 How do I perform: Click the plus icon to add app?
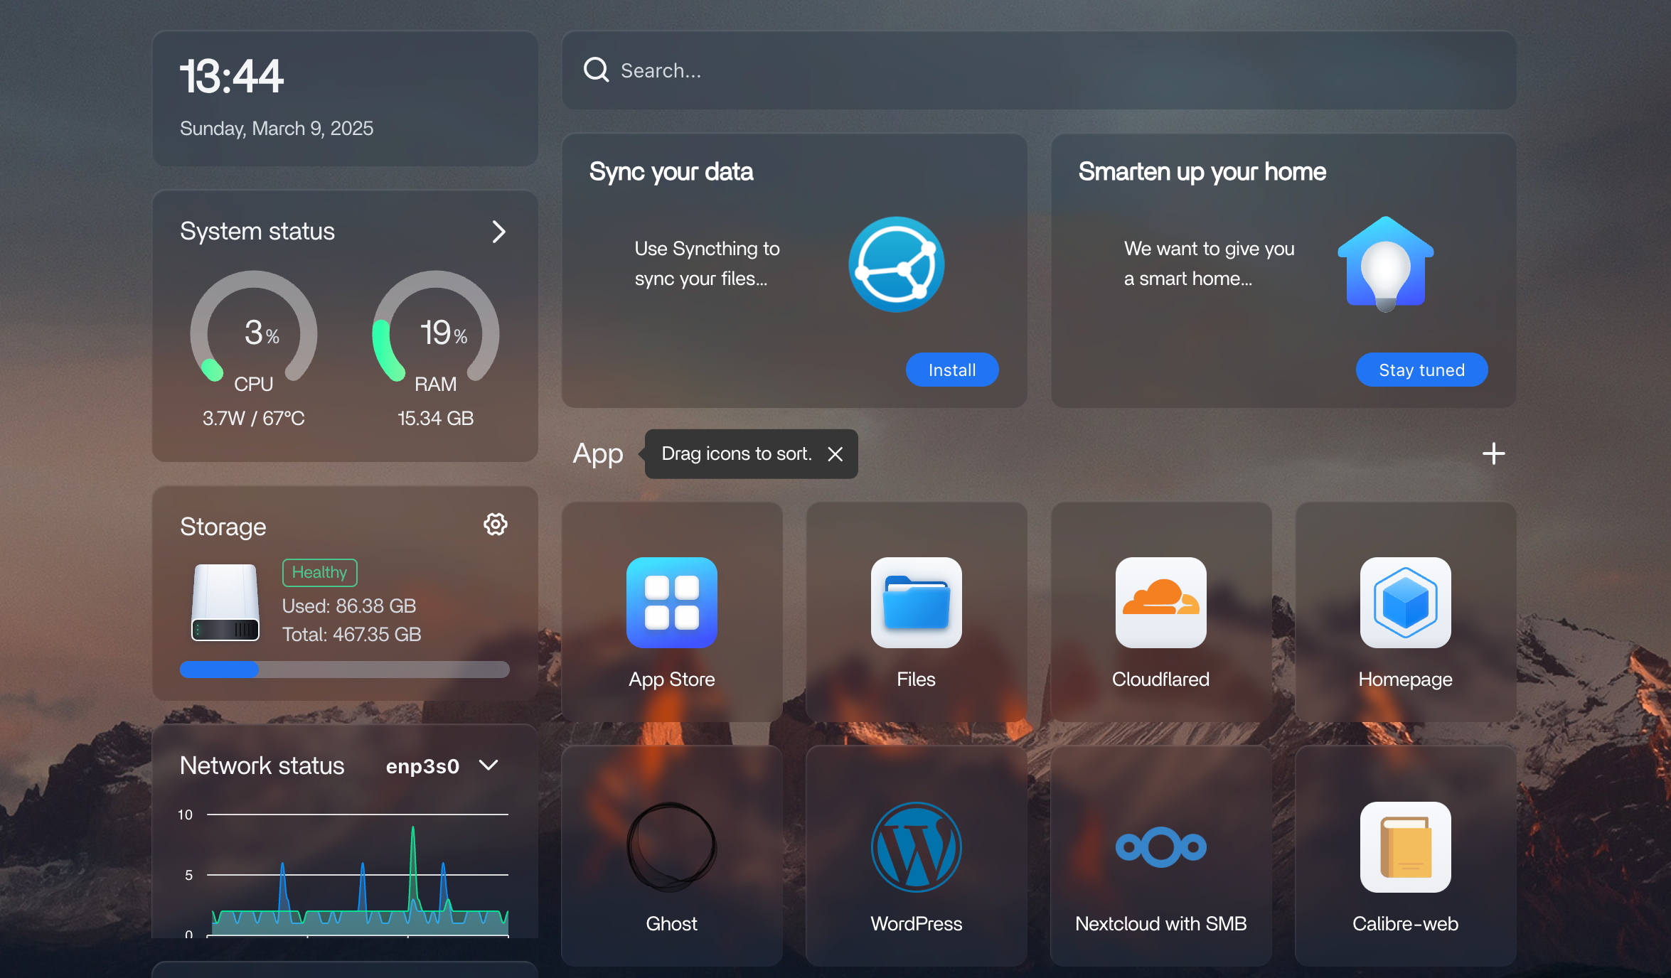[1493, 453]
